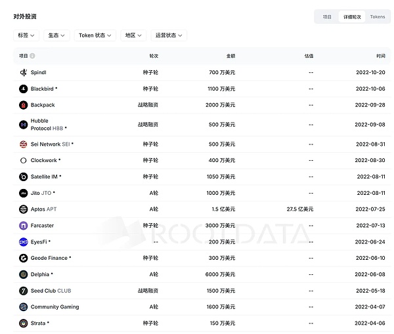Open the 标签 filter dropdown
Viewport: 394px width, 334px height.
point(26,35)
